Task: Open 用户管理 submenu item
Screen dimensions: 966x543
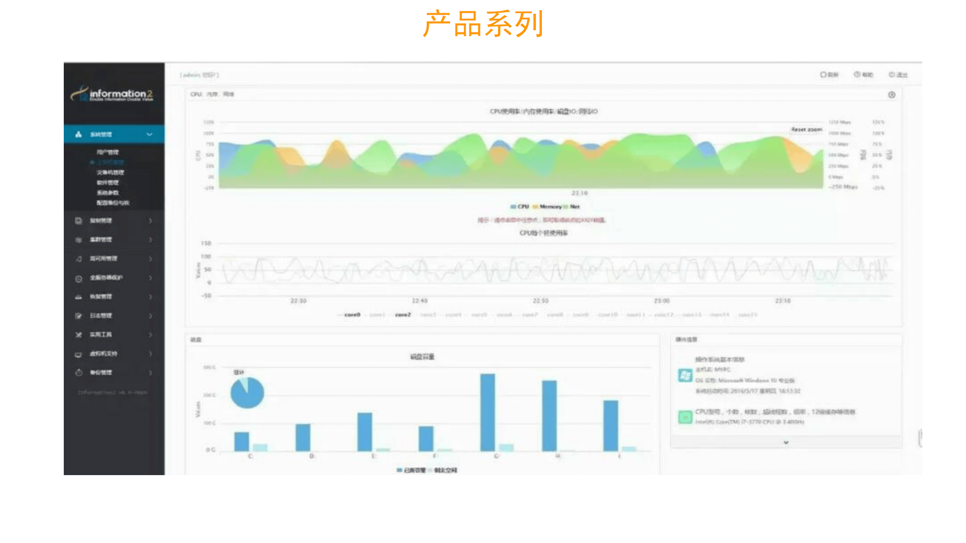Action: point(108,152)
